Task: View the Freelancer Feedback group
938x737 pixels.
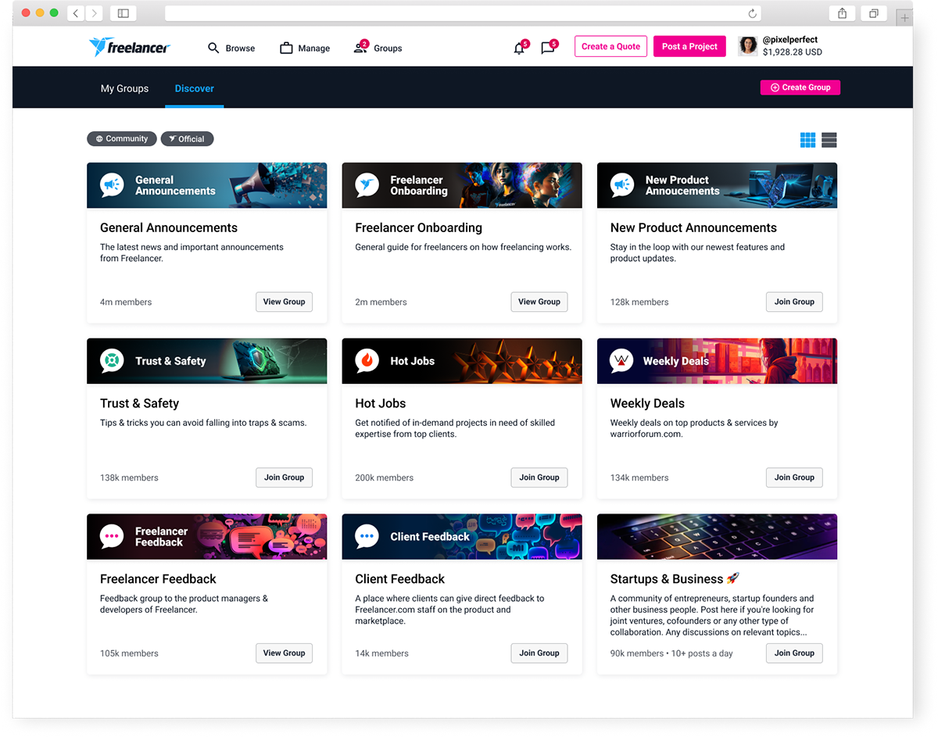Action: tap(284, 653)
